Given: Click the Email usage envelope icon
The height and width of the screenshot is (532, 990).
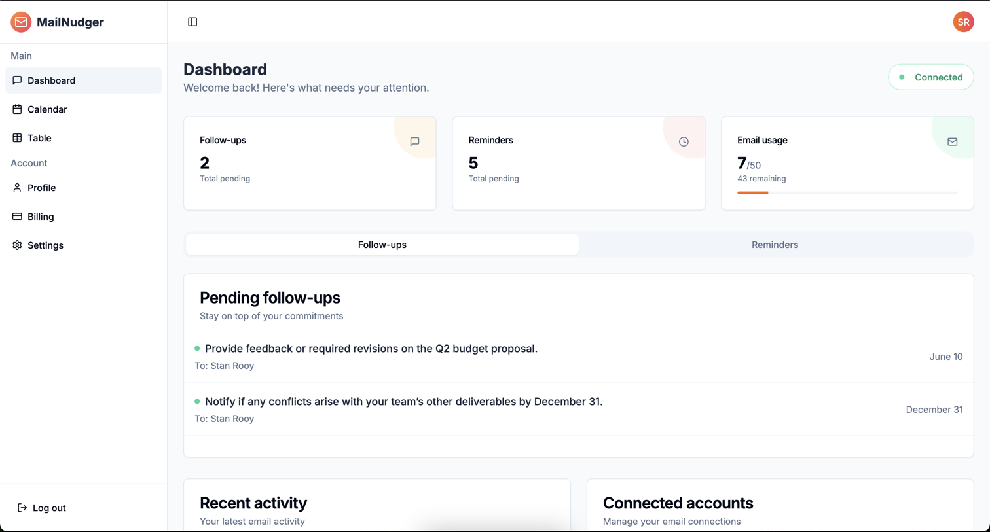Looking at the screenshot, I should pyautogui.click(x=952, y=141).
